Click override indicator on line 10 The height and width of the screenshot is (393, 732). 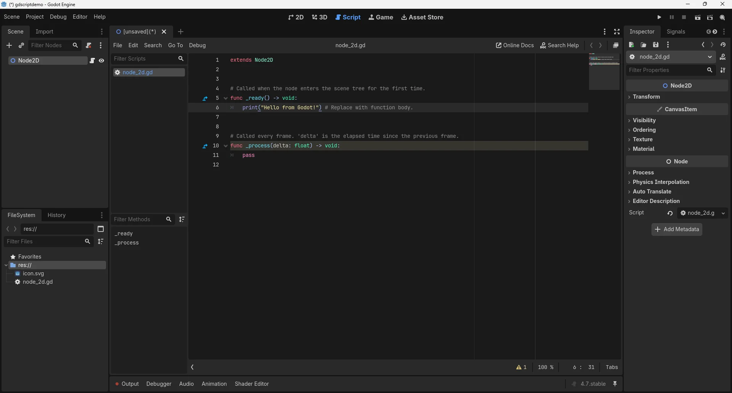tap(205, 146)
